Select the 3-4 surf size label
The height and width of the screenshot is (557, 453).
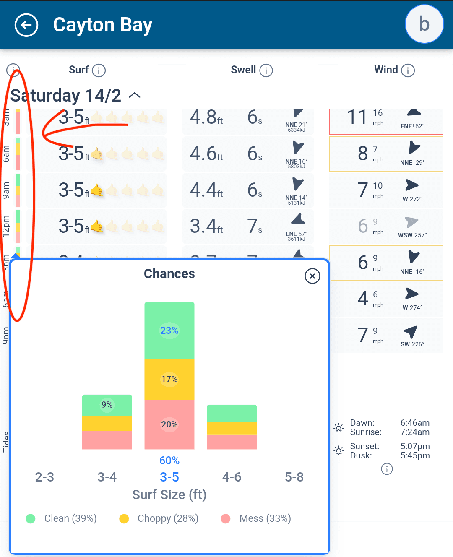click(x=107, y=477)
